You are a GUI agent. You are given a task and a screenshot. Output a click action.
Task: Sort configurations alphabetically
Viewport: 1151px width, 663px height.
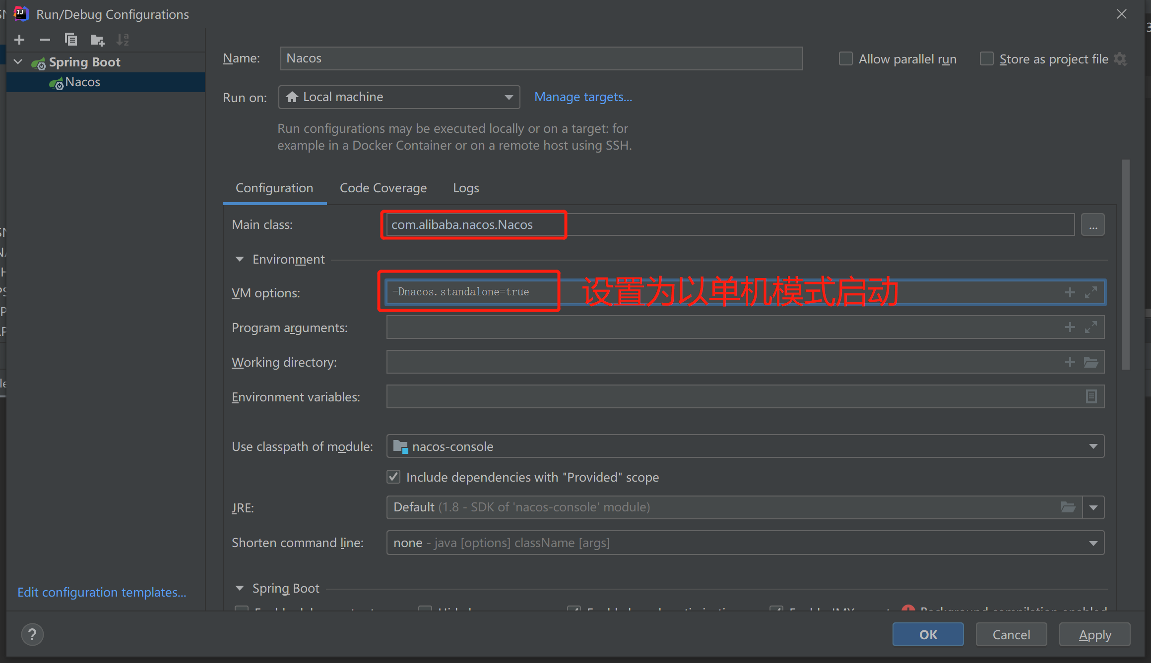pos(123,40)
